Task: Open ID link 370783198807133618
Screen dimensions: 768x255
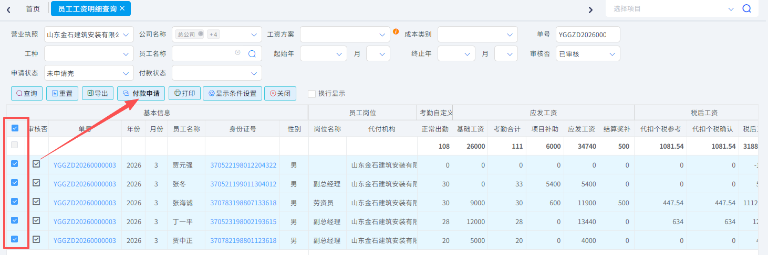Action: tap(243, 203)
